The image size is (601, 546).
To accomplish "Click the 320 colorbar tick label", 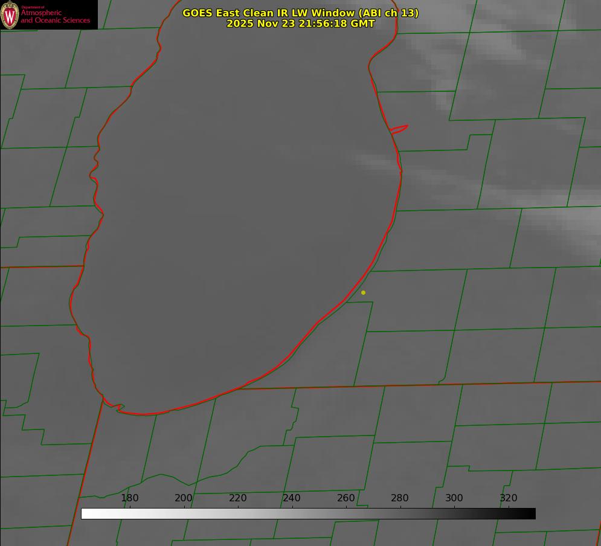I will 509,498.
